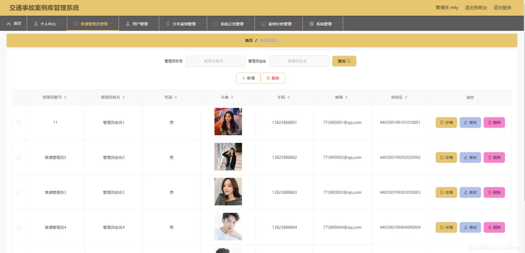Click 删除 for 管理员姓名2 row
525x253 pixels.
tap(494, 157)
